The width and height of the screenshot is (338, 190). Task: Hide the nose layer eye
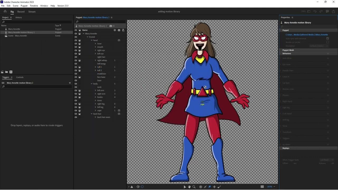(76, 44)
